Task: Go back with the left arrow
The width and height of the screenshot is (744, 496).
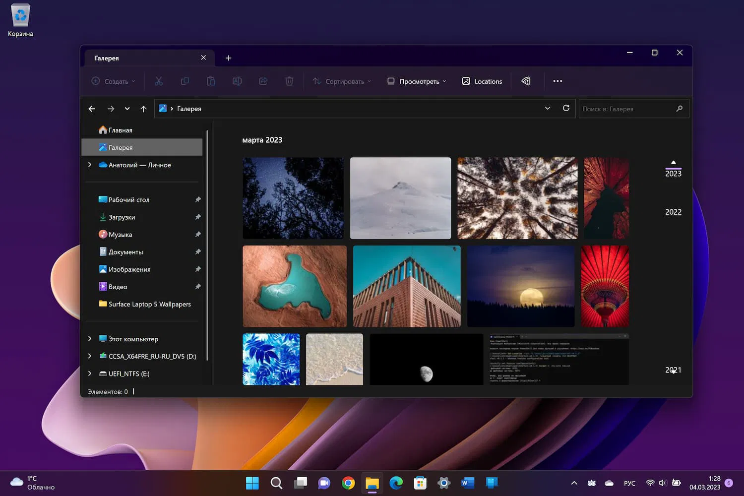Action: click(92, 109)
